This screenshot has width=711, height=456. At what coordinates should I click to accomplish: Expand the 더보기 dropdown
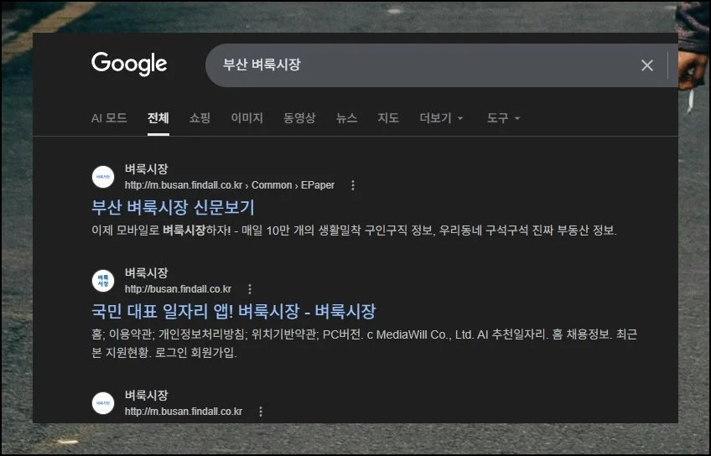(x=441, y=118)
